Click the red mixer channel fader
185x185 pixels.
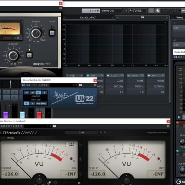pyautogui.click(x=39, y=114)
